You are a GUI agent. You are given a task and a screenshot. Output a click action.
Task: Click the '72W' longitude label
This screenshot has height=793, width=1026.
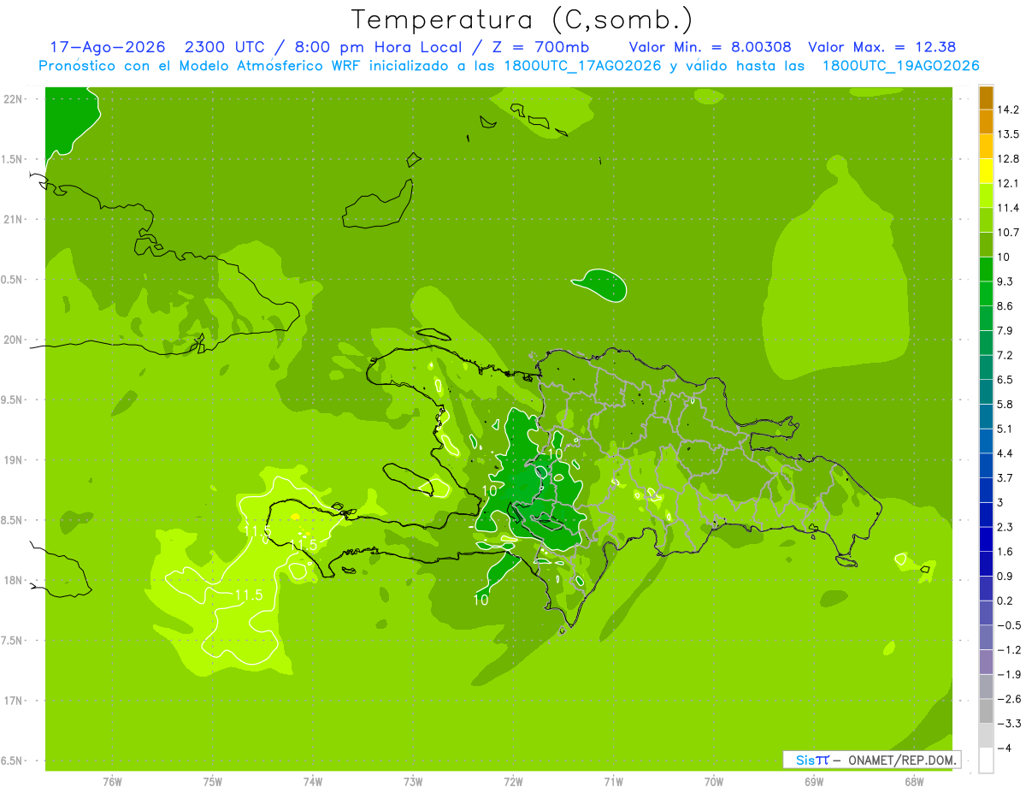point(513,782)
